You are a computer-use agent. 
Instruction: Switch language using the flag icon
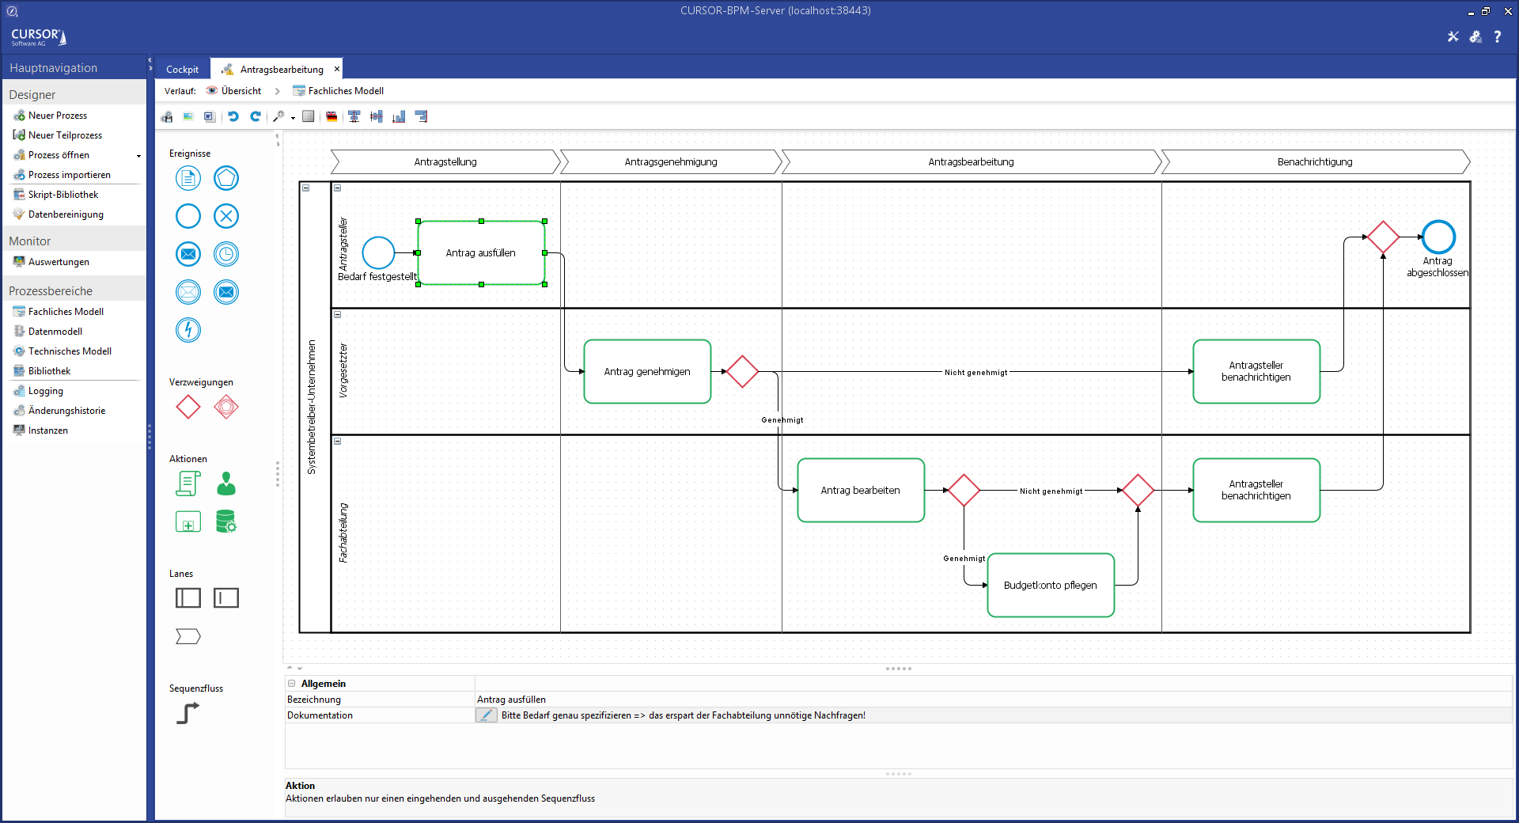[331, 116]
